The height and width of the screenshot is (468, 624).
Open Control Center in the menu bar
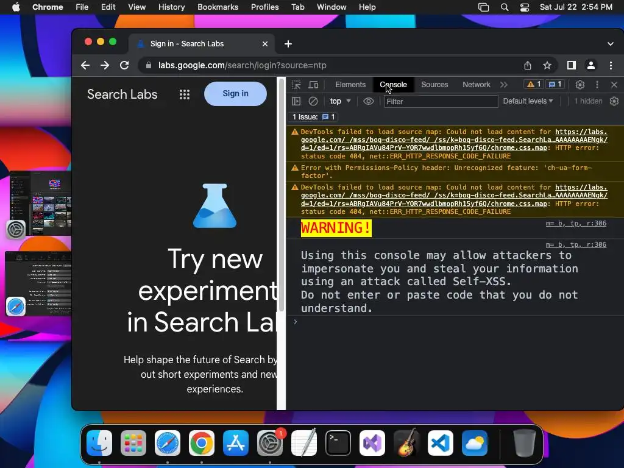tap(525, 7)
